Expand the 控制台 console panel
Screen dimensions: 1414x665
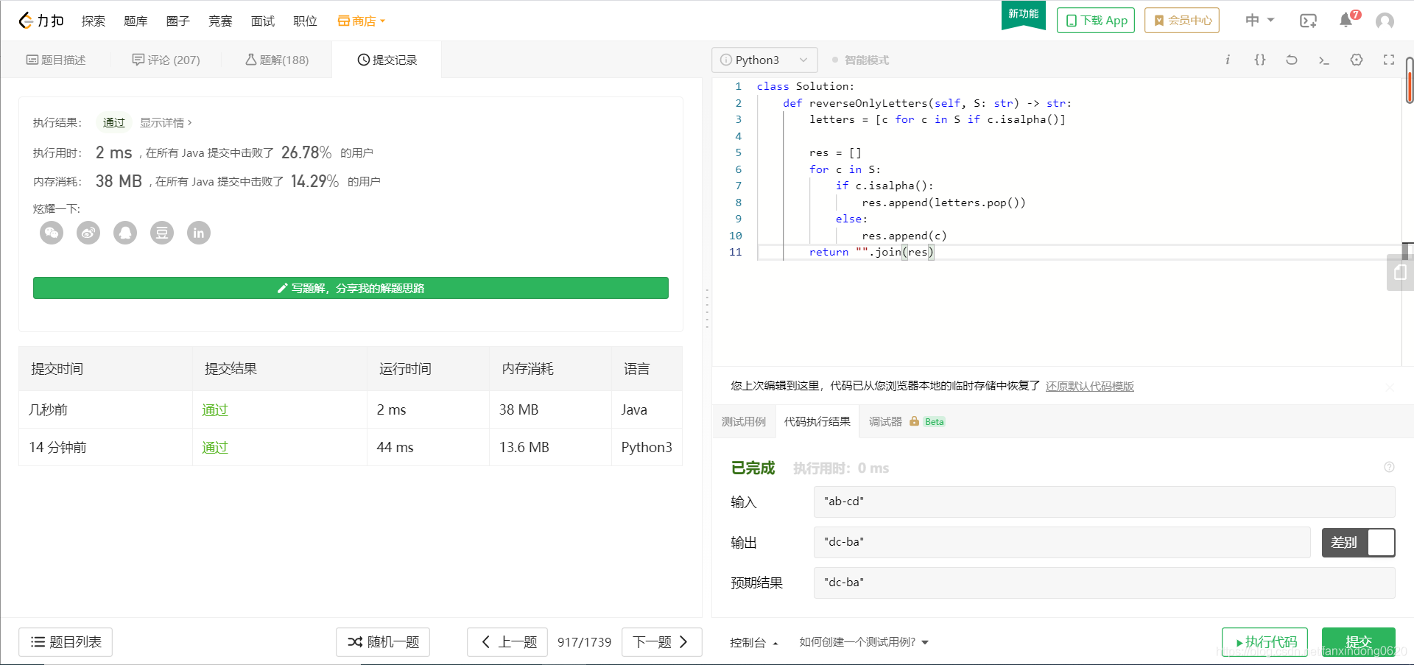click(x=753, y=642)
